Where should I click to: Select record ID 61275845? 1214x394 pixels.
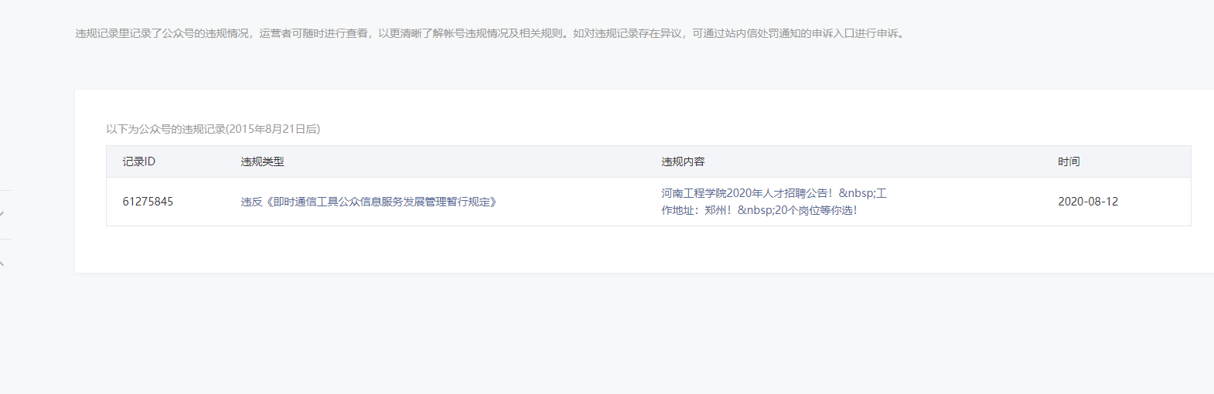tap(148, 202)
